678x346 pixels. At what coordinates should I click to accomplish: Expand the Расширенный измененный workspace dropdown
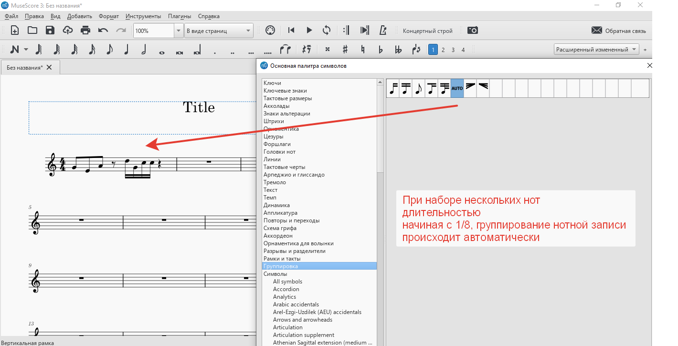pyautogui.click(x=596, y=50)
